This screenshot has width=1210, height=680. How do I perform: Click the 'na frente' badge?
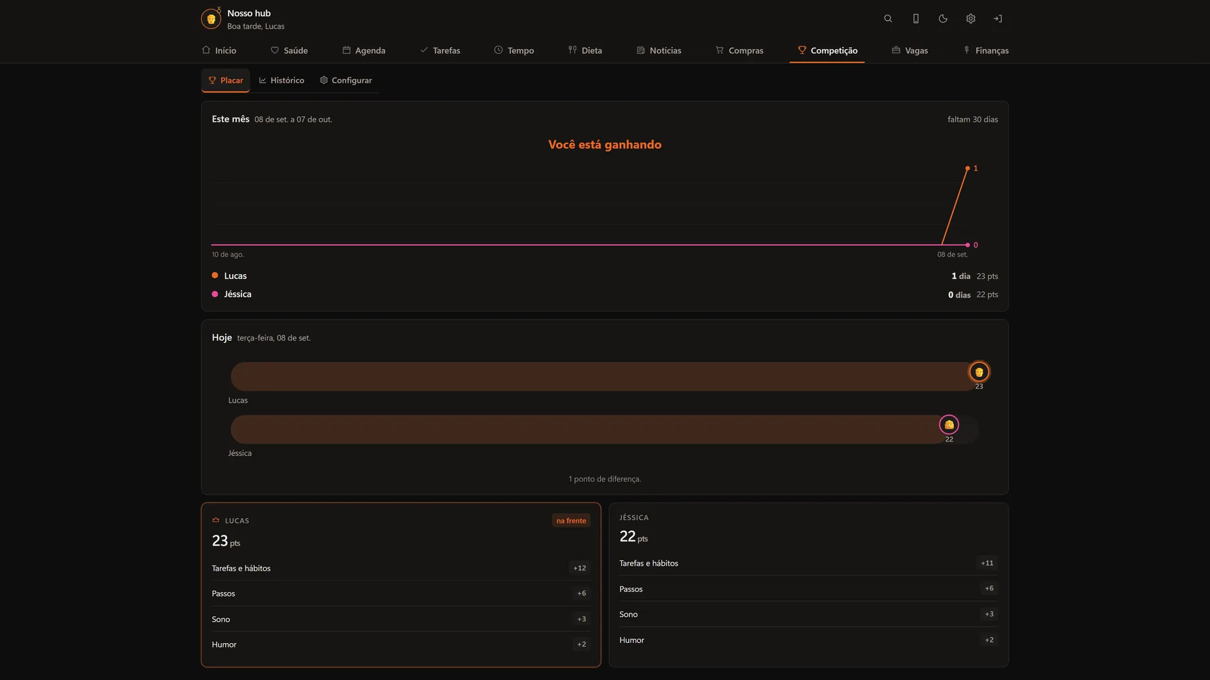click(x=571, y=521)
